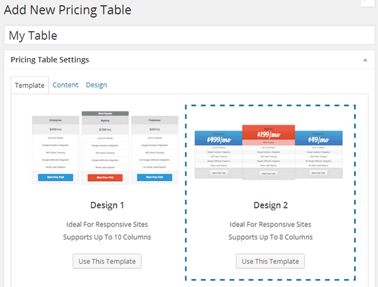The width and height of the screenshot is (378, 287).
Task: Click the Add New Pricing Table heading
Action: (67, 10)
